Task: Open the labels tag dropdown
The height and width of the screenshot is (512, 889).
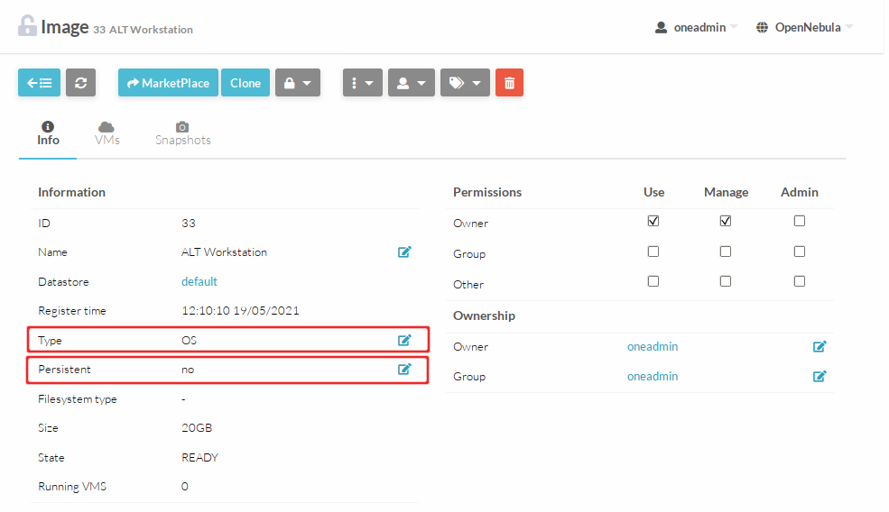Action: tap(465, 83)
